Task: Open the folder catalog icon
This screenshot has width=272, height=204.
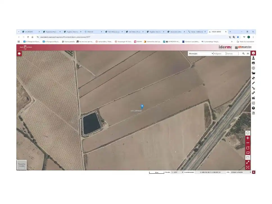Action: click(253, 73)
